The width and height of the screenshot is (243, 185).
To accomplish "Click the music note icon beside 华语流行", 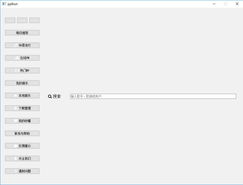I will (x=16, y=45).
